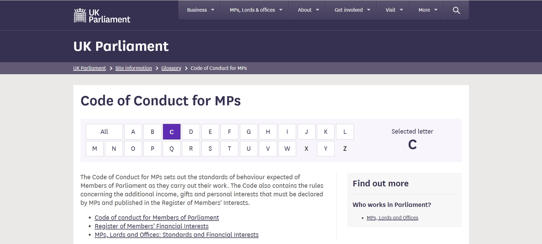
Task: Select letter Y in glossary index
Action: click(326, 149)
